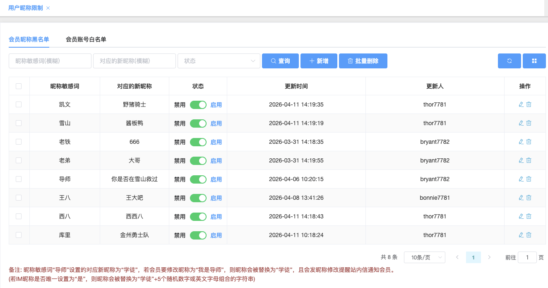Select the checkbox for 凯文 row
548x288 pixels.
click(19, 104)
